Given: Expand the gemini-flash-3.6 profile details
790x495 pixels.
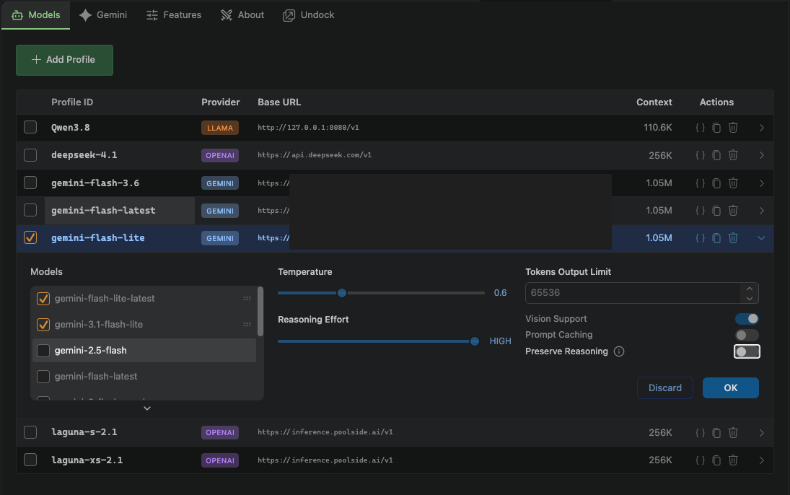Looking at the screenshot, I should coord(761,183).
